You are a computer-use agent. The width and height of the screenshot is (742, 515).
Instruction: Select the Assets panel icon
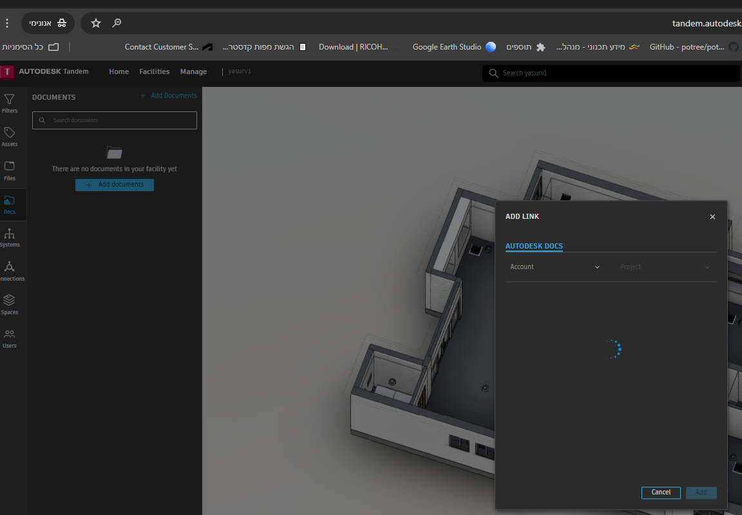[10, 136]
